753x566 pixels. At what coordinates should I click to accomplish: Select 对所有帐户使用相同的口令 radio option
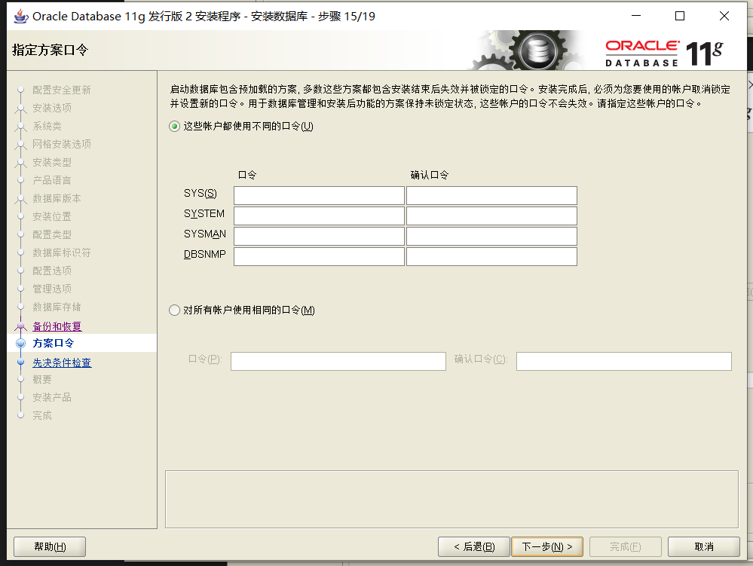coord(175,311)
